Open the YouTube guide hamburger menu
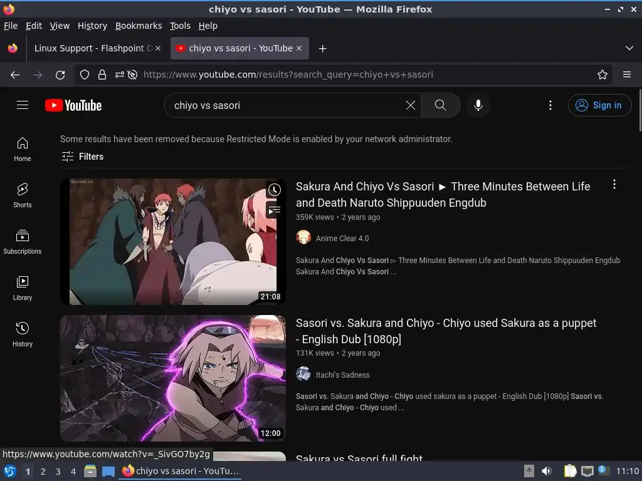This screenshot has width=642, height=481. pyautogui.click(x=23, y=105)
